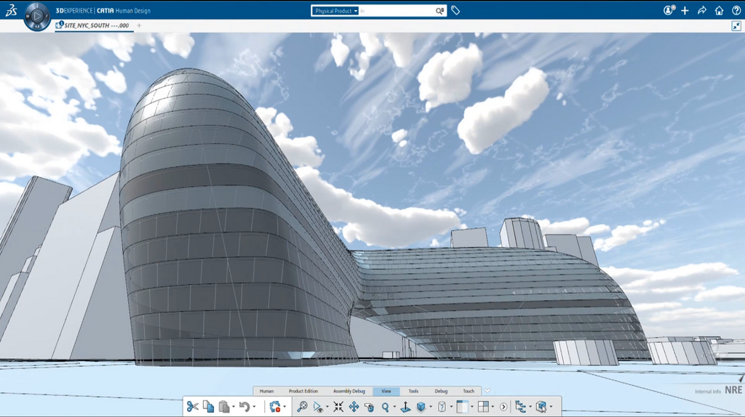Click the Copy icon in bottom toolbar
This screenshot has width=745, height=417.
(208, 407)
